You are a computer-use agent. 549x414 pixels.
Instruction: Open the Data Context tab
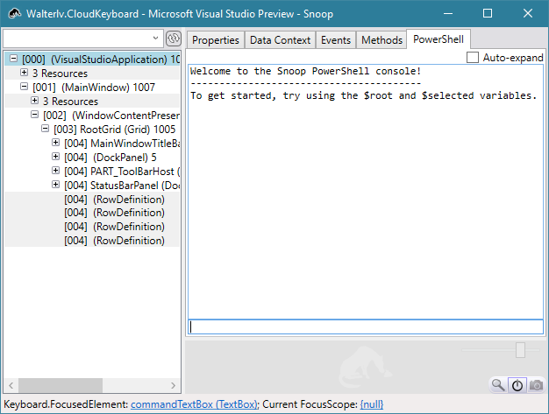click(280, 40)
